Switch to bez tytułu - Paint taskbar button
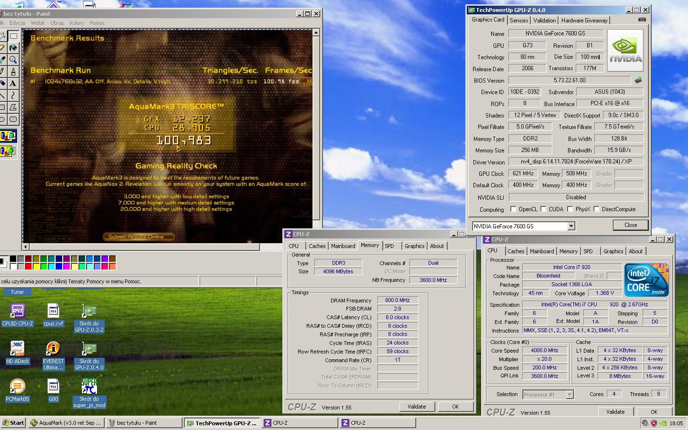Image resolution: width=688 pixels, height=430 pixels. click(144, 423)
